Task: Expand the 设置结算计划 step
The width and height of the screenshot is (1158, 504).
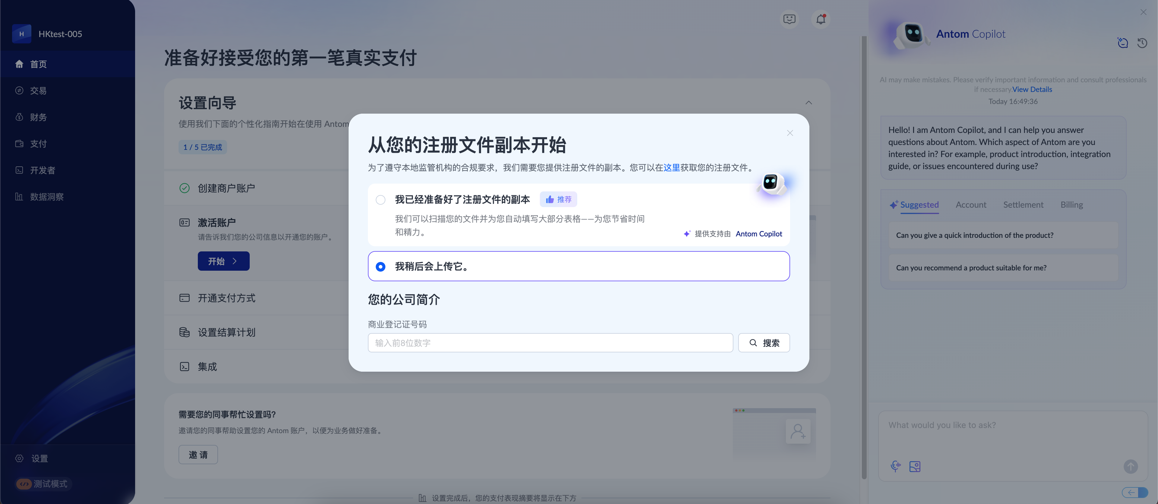Action: [226, 332]
